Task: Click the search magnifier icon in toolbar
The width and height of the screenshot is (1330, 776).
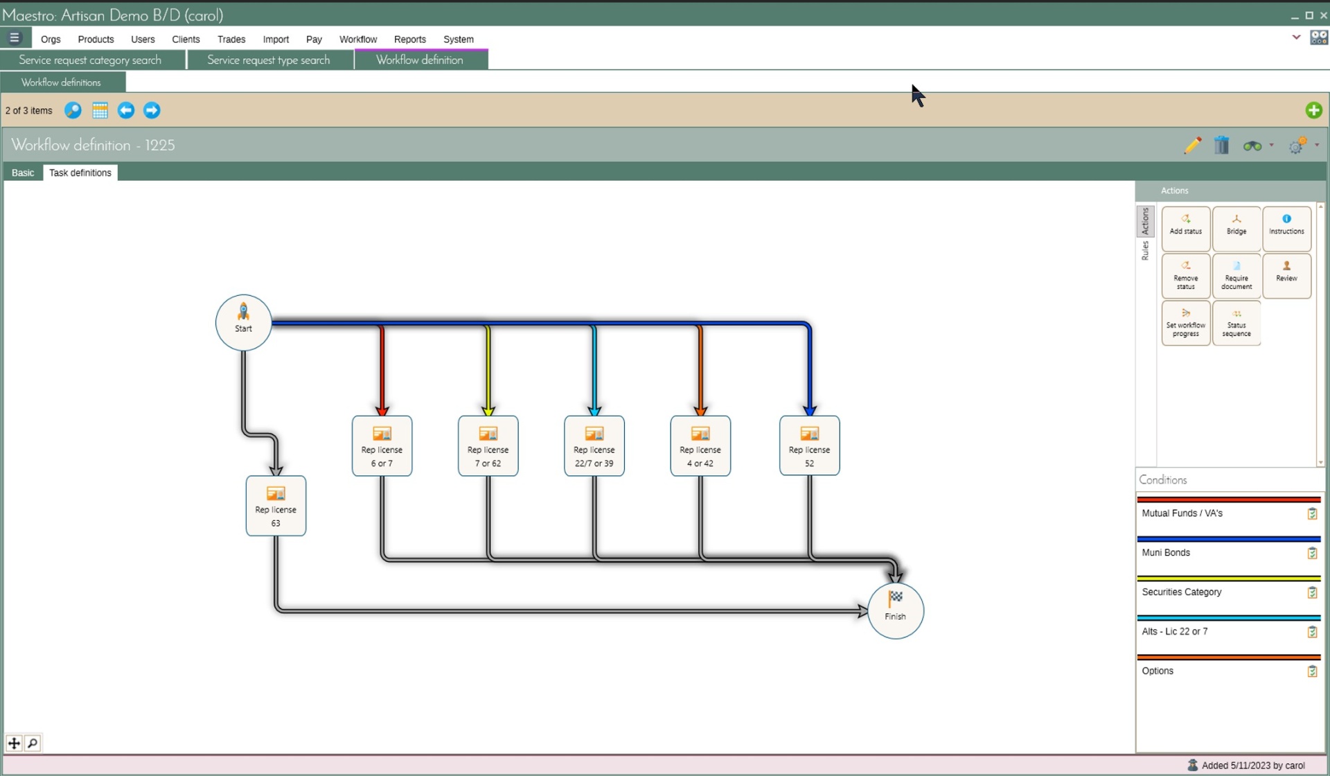Action: click(x=73, y=110)
